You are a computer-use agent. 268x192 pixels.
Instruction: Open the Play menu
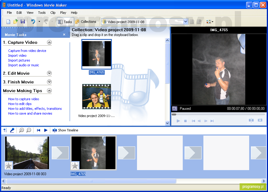(63, 13)
